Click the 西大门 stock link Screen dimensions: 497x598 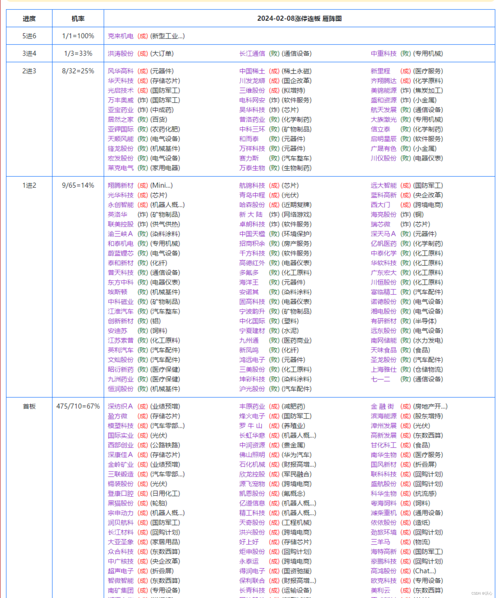(x=380, y=205)
